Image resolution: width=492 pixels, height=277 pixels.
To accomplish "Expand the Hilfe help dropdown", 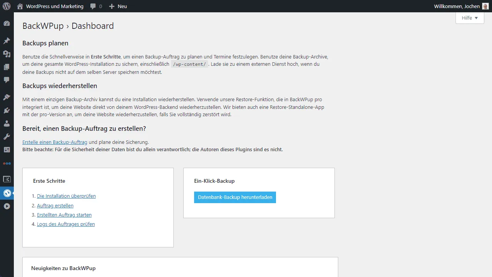I will 470,18.
